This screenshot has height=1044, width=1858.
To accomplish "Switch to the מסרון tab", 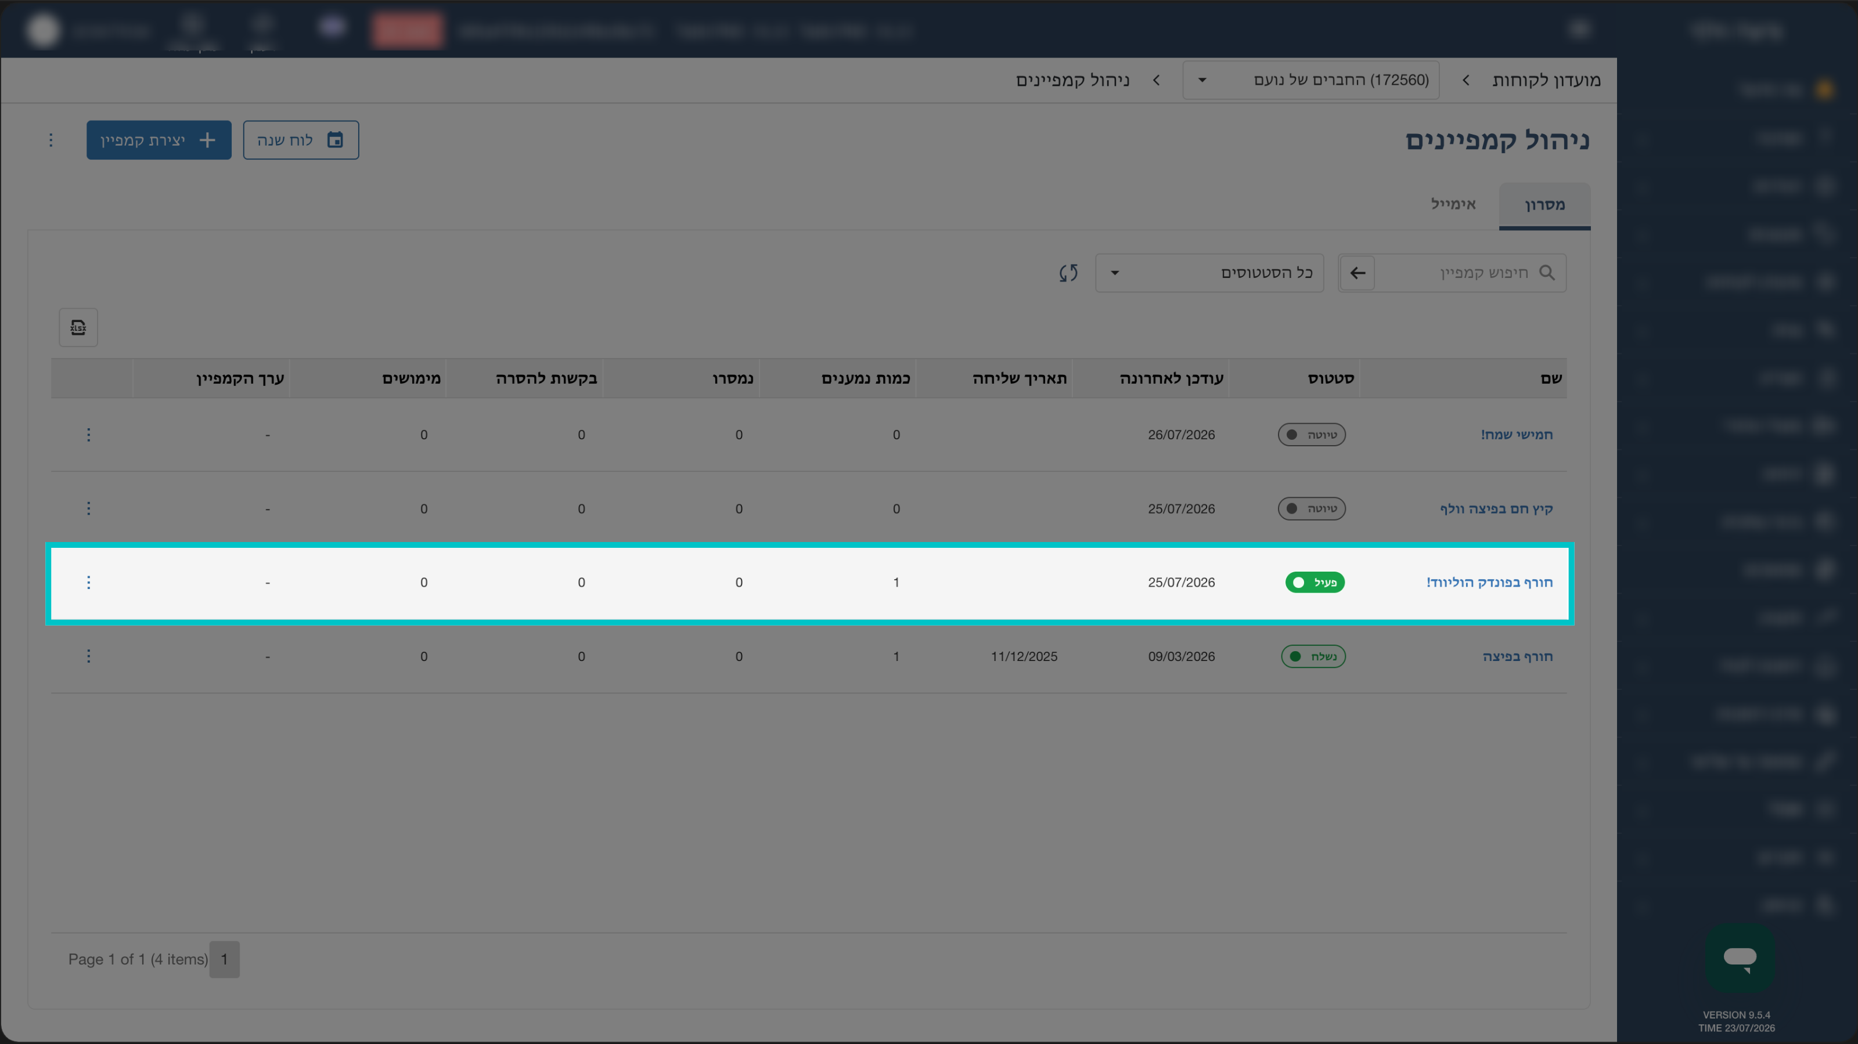I will click(1544, 205).
